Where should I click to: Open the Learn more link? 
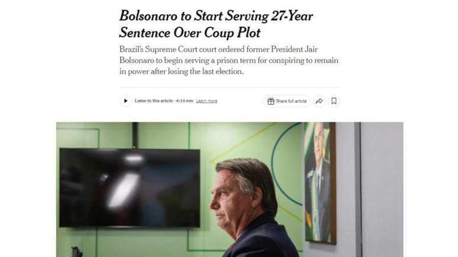pyautogui.click(x=207, y=101)
